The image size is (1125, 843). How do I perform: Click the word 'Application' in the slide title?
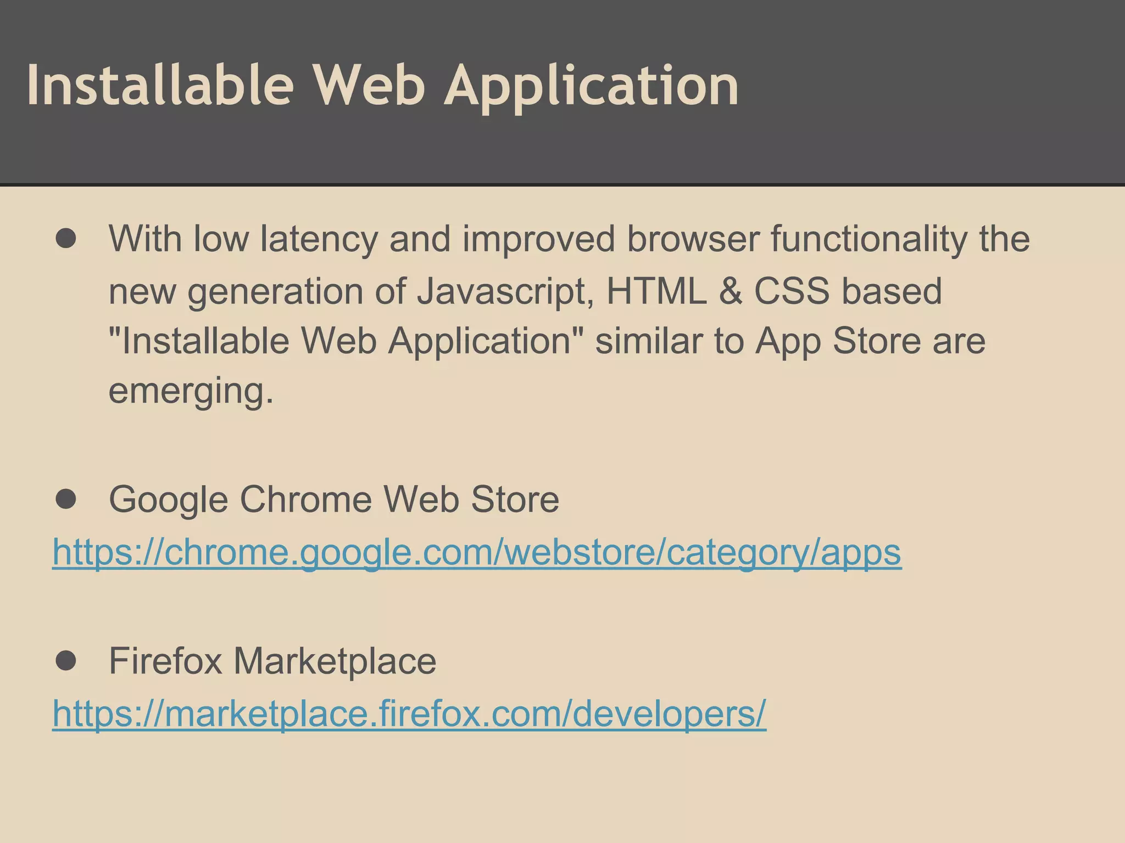tap(591, 86)
